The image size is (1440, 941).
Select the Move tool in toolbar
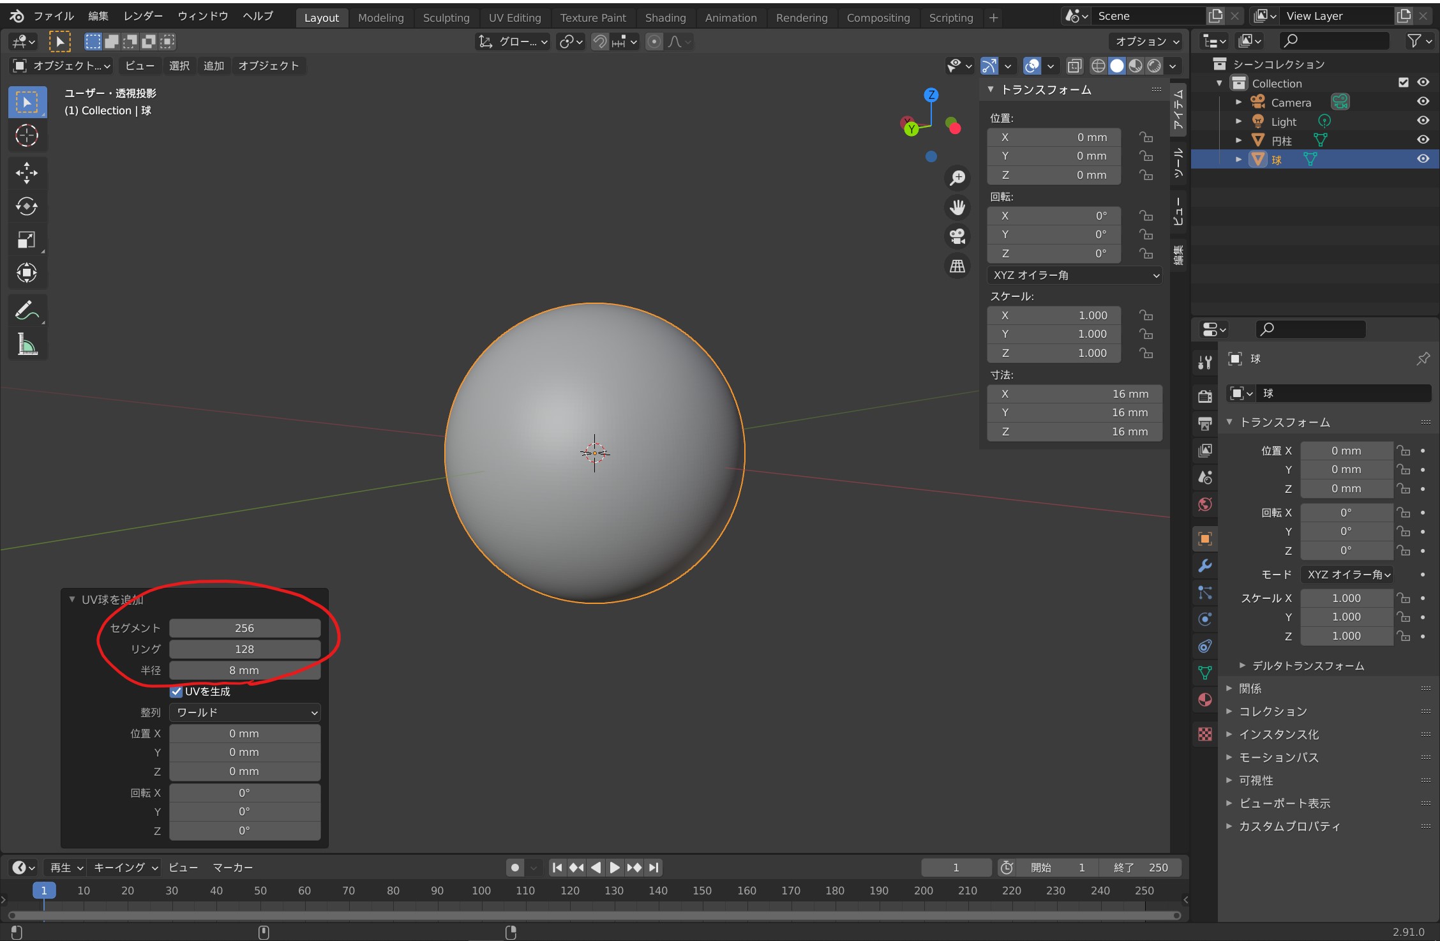tap(27, 173)
